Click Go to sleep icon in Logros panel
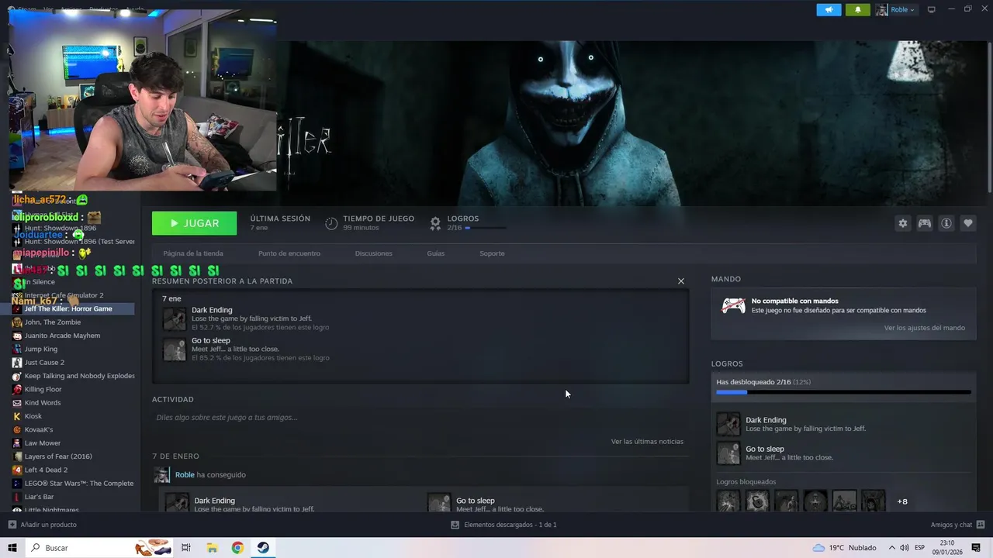This screenshot has height=558, width=993. click(728, 453)
